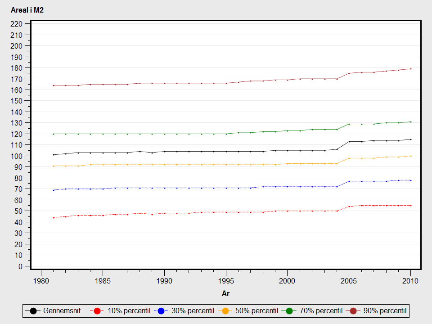Image resolution: width=432 pixels, height=324 pixels.
Task: Click the black Gennemsnit legend marker
Action: tap(33, 311)
